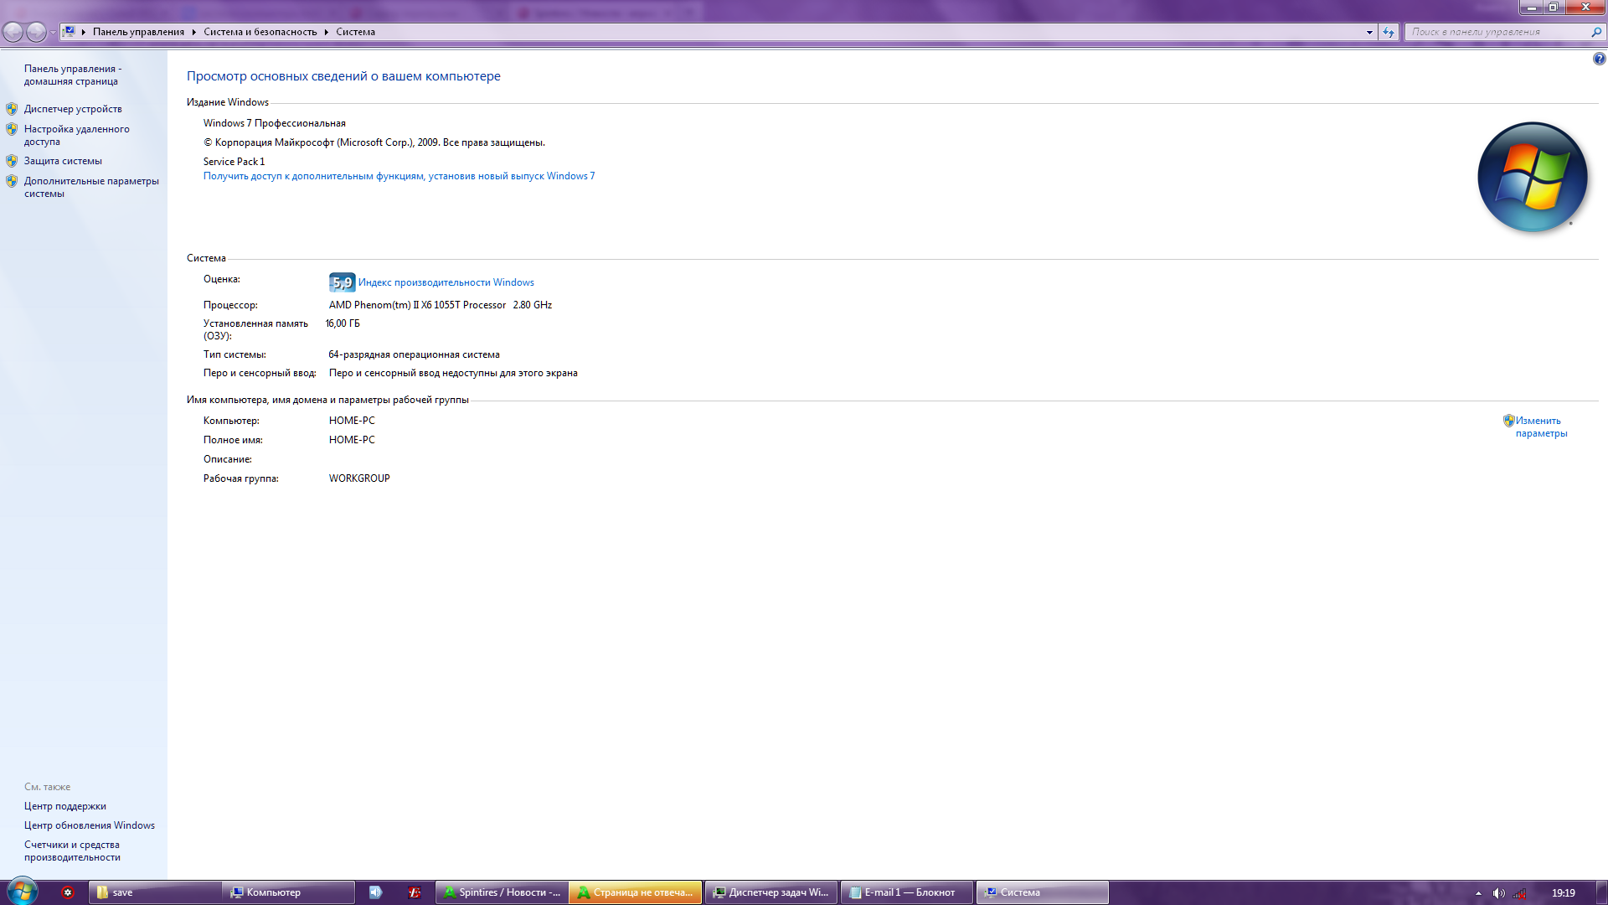1608x905 pixels.
Task: Open Защита системы in sidebar
Action: click(63, 161)
